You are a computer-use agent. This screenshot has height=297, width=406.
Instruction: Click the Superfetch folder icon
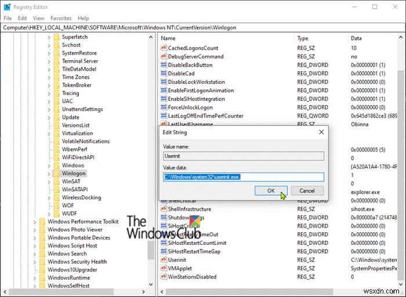(56, 37)
